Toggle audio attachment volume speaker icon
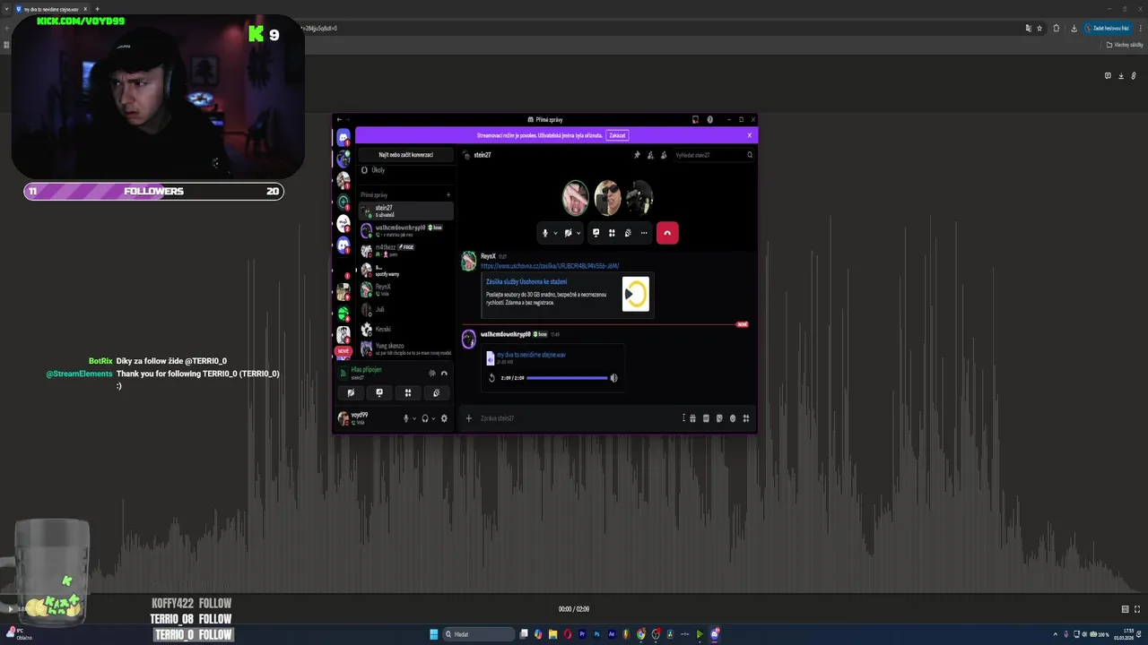The width and height of the screenshot is (1148, 645). (613, 378)
